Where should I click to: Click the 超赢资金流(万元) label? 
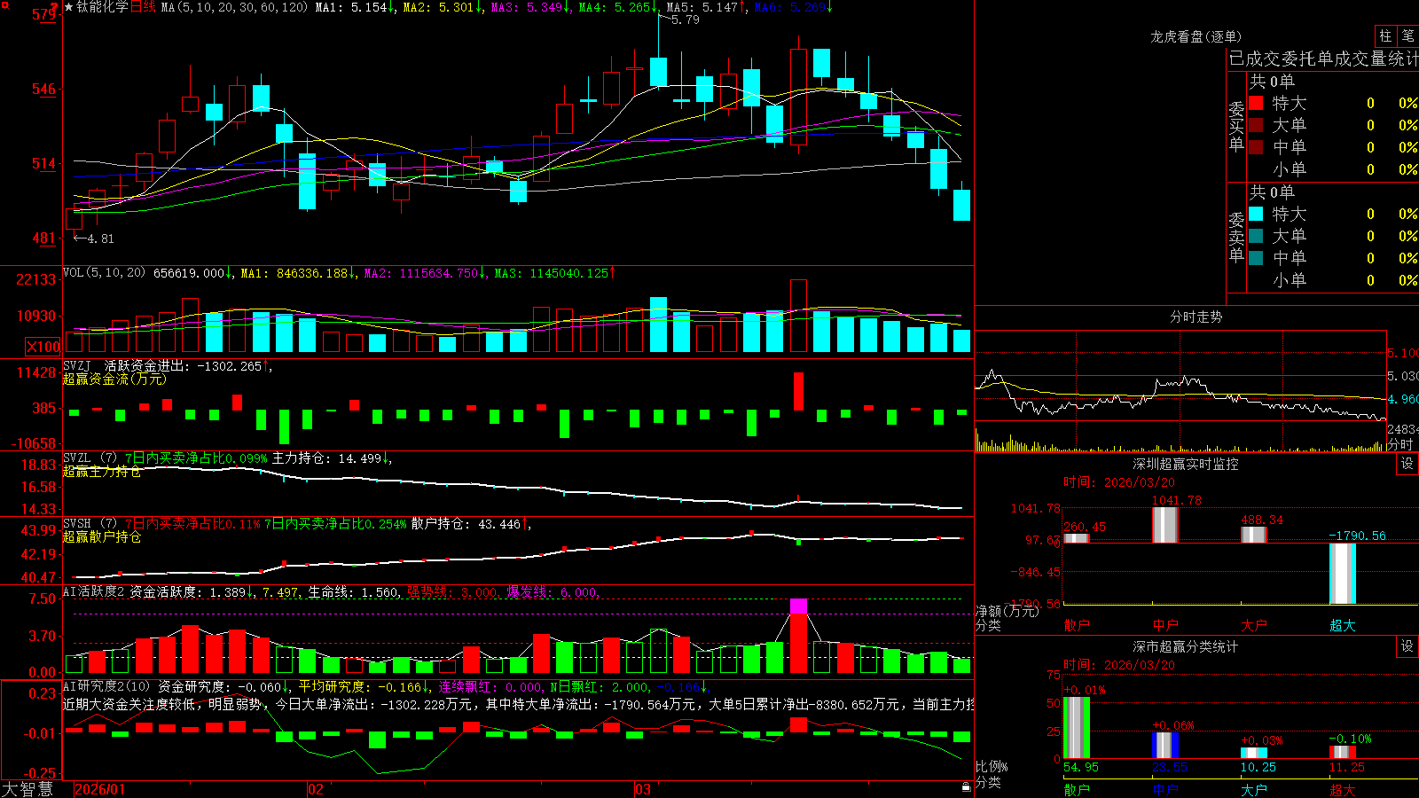pos(114,379)
